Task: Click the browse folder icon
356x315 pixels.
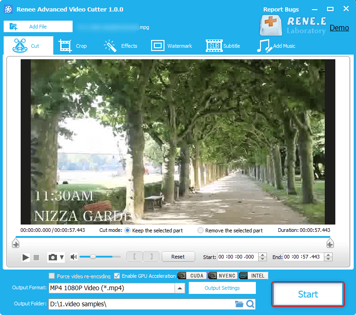Action: 239,304
